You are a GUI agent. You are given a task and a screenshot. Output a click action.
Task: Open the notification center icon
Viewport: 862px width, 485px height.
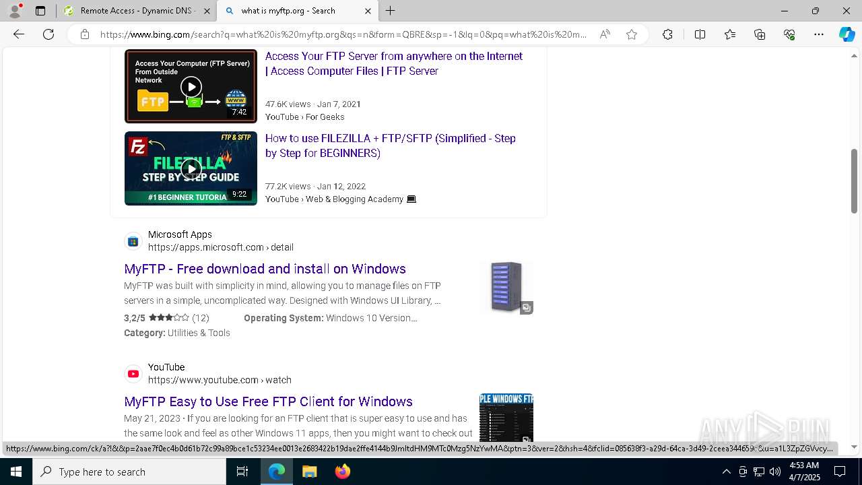click(x=840, y=472)
